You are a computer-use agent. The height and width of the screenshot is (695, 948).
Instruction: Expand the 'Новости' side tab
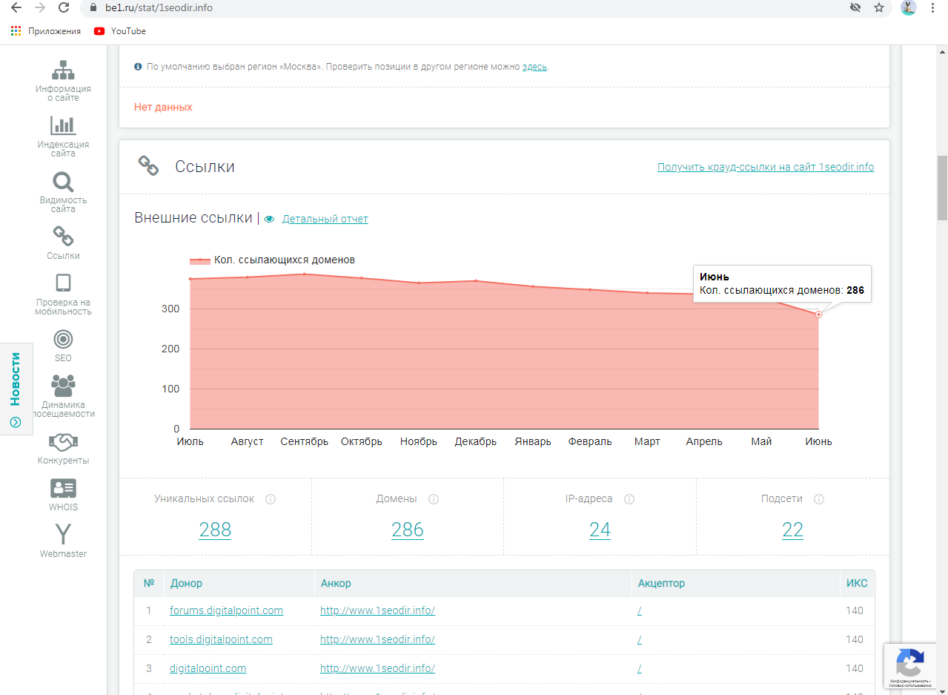click(x=16, y=389)
